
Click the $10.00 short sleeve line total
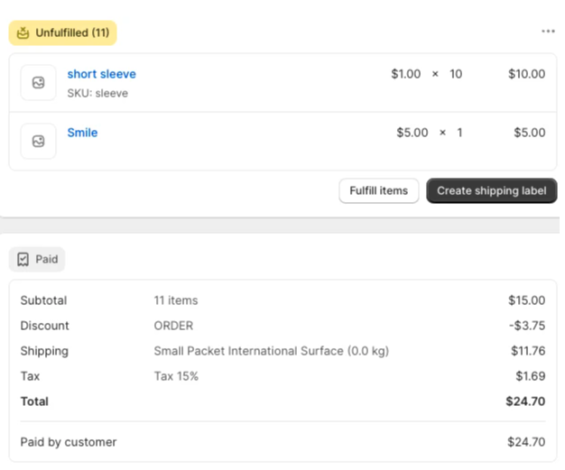click(526, 74)
